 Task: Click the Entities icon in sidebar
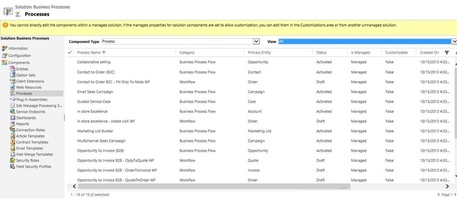13,69
